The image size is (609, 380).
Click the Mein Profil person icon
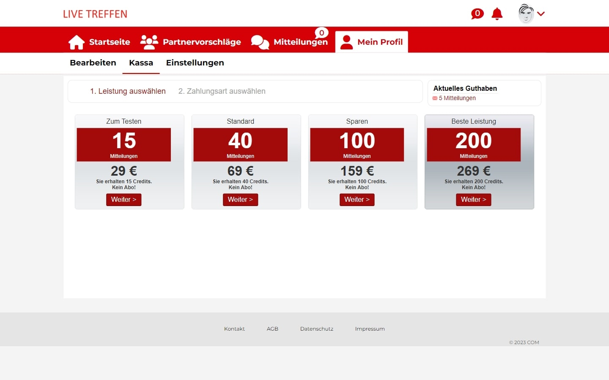point(346,41)
